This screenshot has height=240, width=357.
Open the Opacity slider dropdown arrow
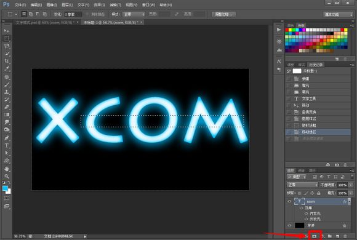click(x=351, y=185)
